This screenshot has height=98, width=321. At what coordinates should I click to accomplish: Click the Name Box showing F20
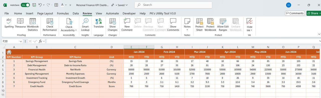click(x=11, y=41)
